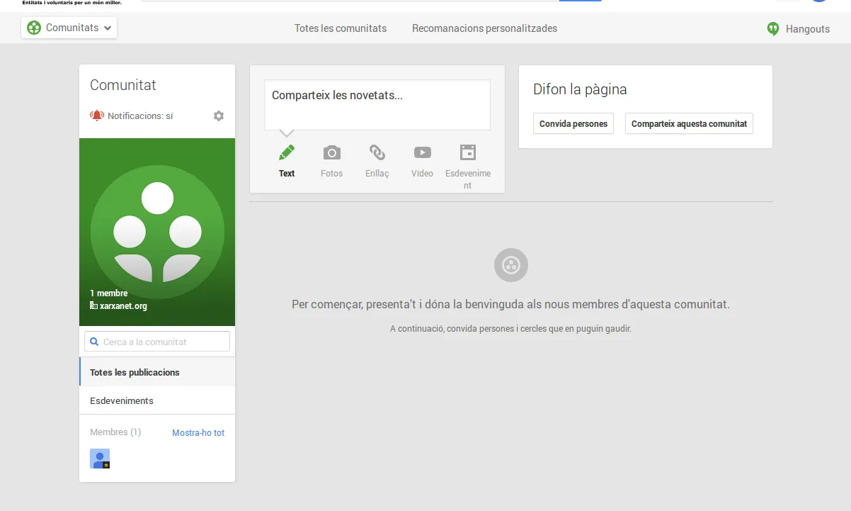Click the notifications bell icon
This screenshot has width=851, height=511.
click(x=97, y=116)
